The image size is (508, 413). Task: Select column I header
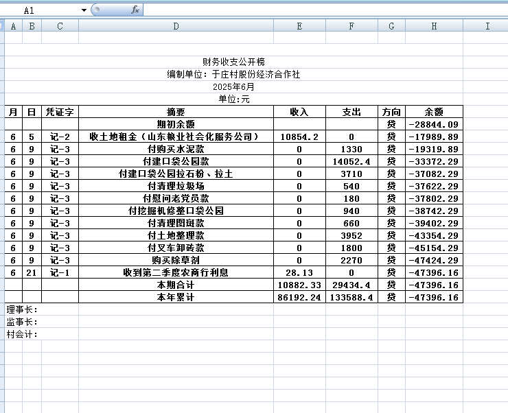pyautogui.click(x=487, y=26)
